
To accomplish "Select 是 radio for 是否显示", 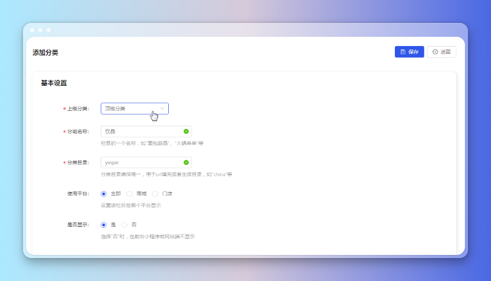I will (104, 225).
